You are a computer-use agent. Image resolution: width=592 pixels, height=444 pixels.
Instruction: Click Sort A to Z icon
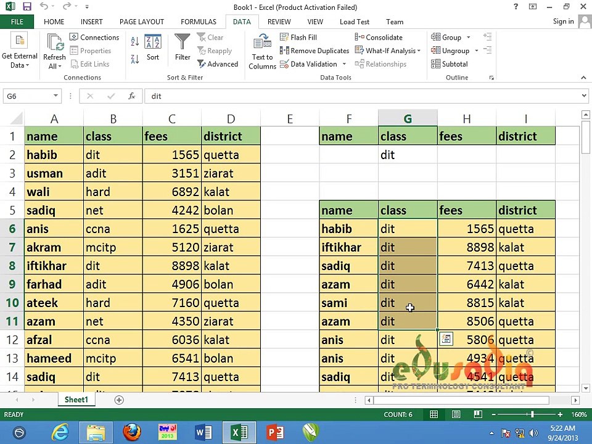135,41
